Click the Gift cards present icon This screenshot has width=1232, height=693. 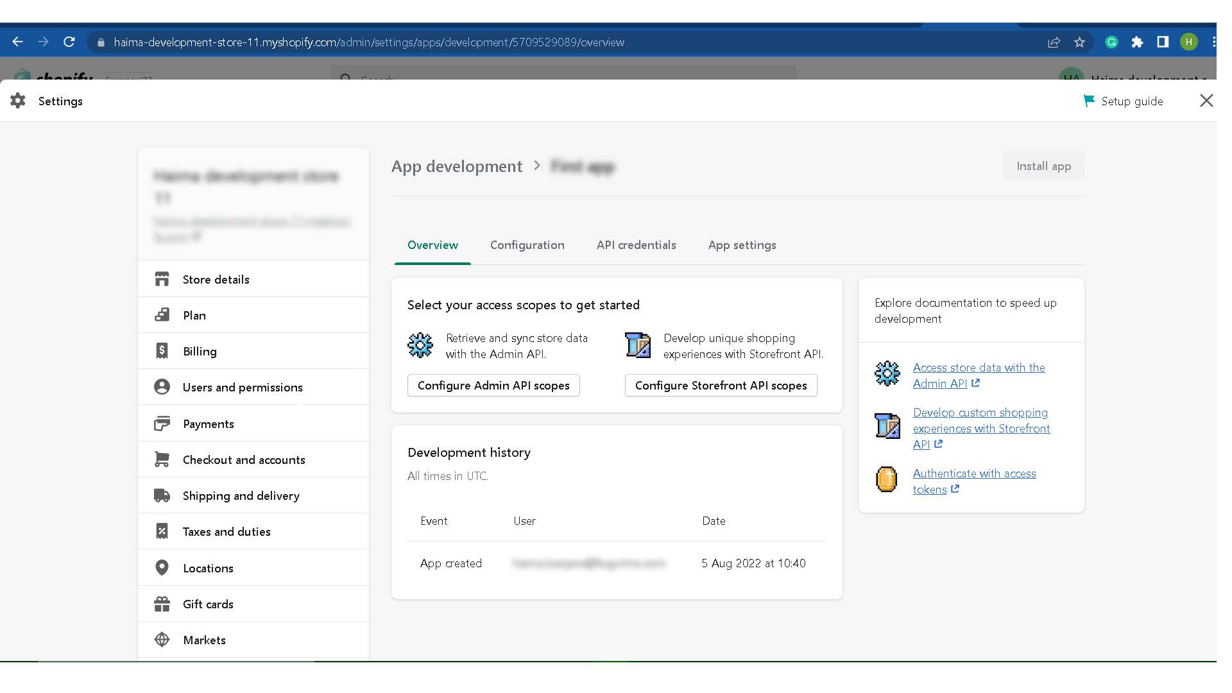click(162, 604)
